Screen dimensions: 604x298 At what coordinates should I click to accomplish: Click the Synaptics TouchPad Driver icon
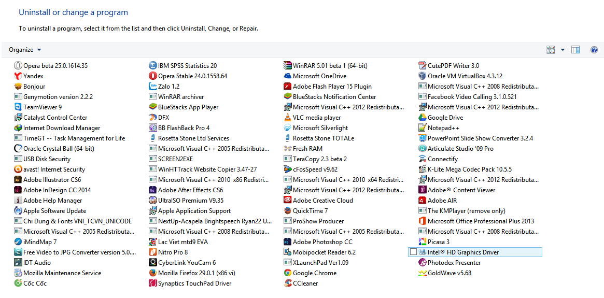[x=152, y=284]
